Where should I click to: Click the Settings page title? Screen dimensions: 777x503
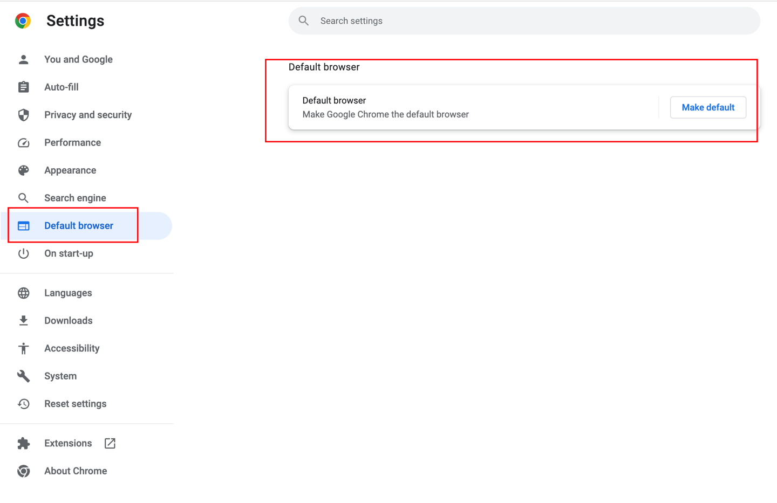(x=76, y=20)
